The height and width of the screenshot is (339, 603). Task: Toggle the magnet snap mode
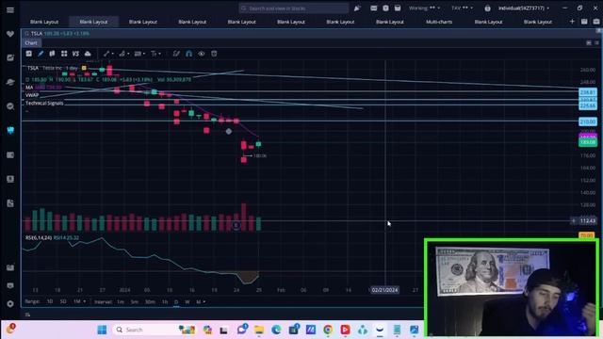(x=188, y=54)
